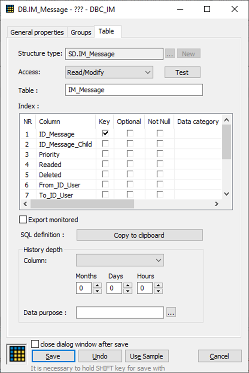Check close dialog window after save
The height and width of the screenshot is (373, 249).
(35, 343)
